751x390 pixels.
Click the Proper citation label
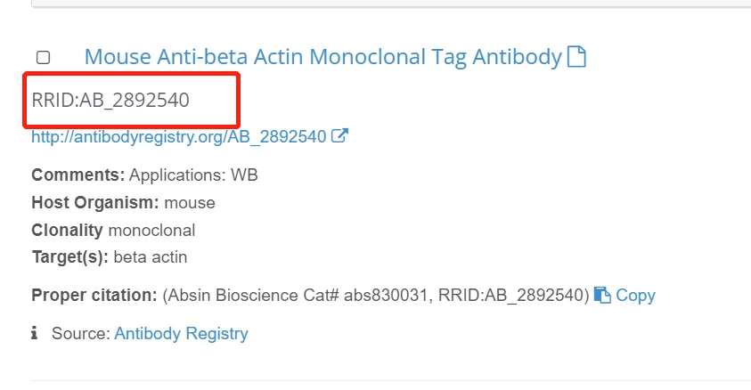click(94, 295)
